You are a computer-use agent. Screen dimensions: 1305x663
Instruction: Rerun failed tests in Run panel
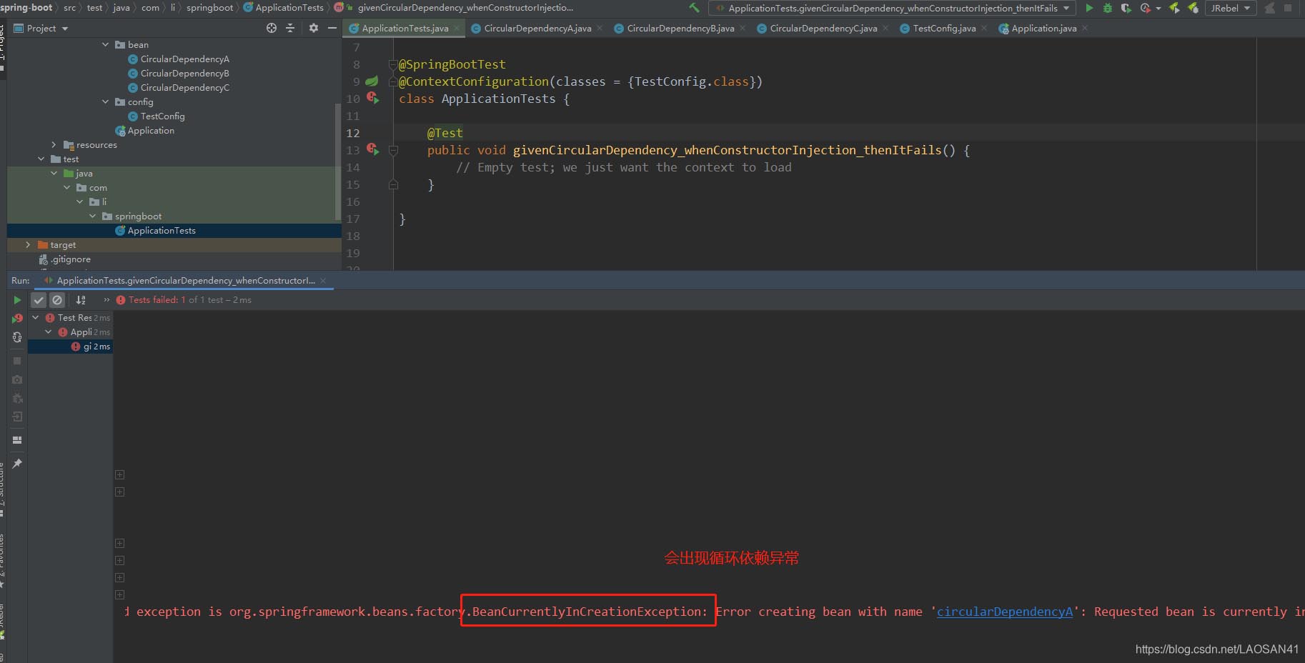17,318
